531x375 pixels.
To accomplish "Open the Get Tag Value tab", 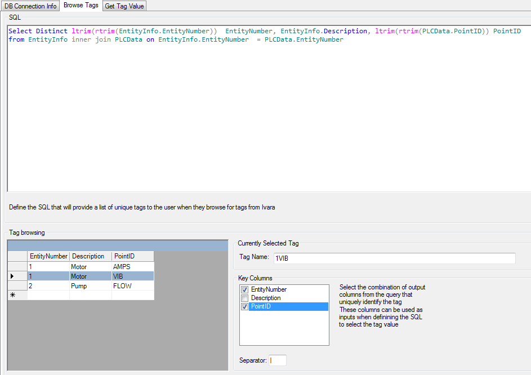I will (124, 6).
